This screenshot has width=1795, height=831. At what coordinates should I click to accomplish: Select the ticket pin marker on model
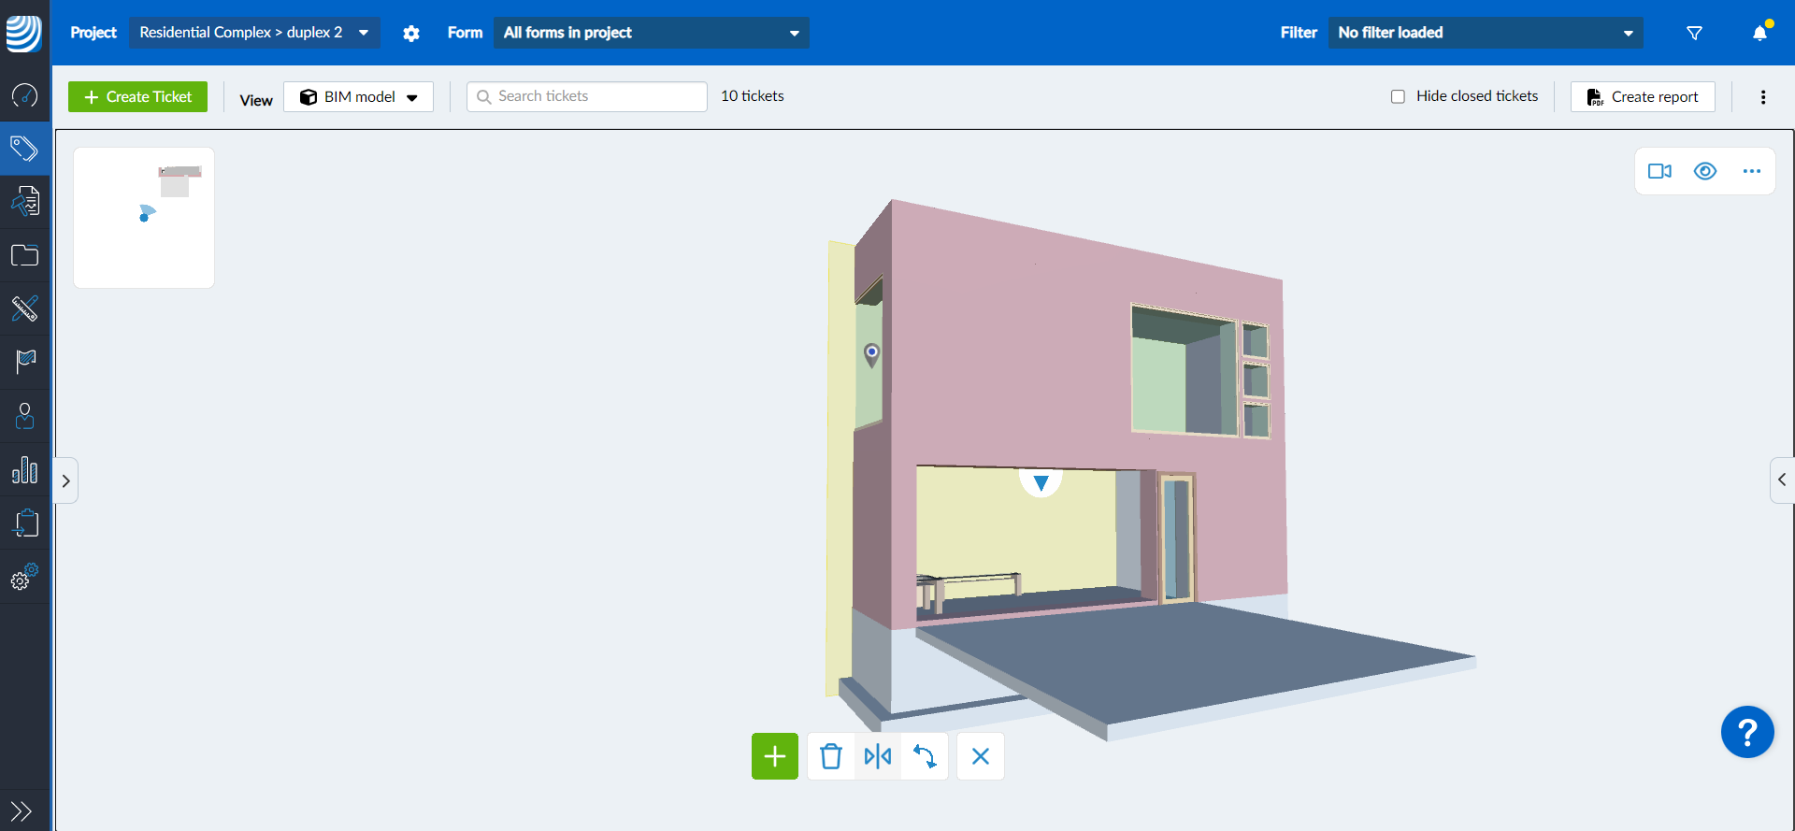click(871, 353)
